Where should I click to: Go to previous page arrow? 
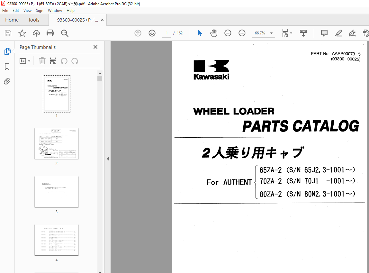(138, 33)
